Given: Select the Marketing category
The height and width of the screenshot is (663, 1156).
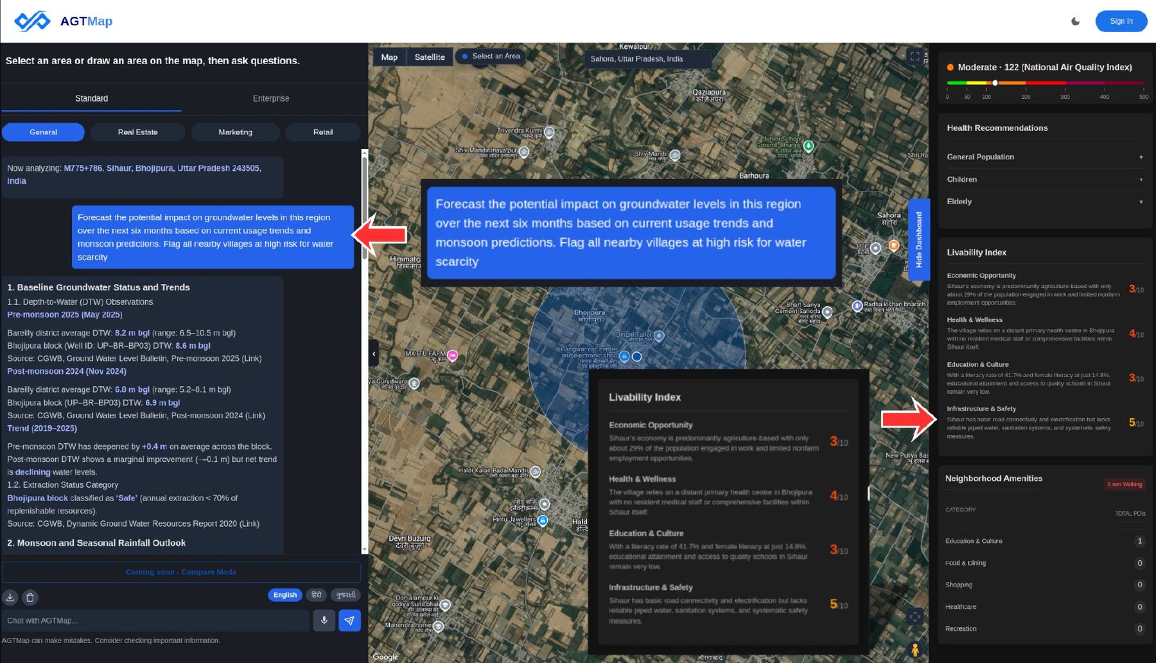Looking at the screenshot, I should pos(235,132).
